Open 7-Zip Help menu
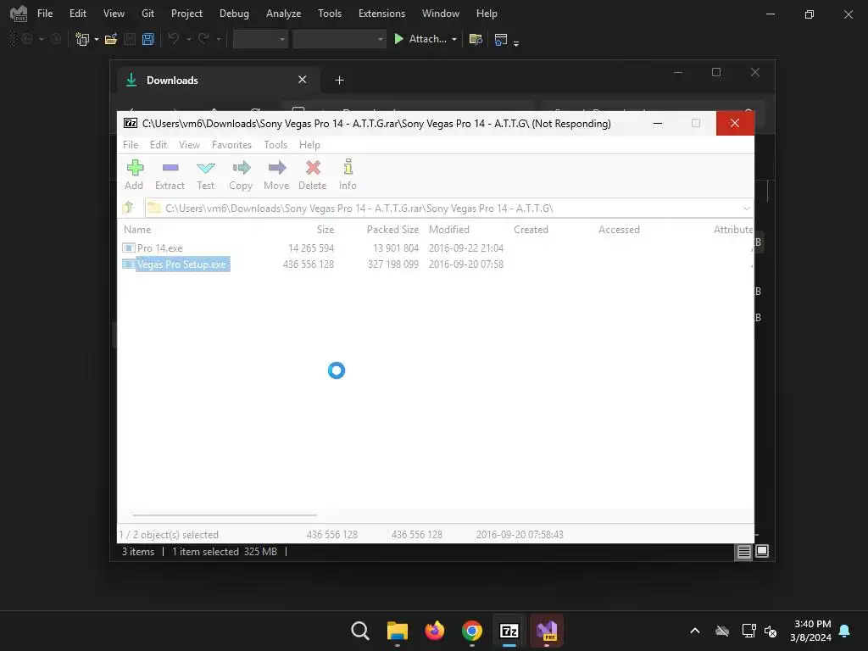Image resolution: width=868 pixels, height=651 pixels. click(x=309, y=144)
